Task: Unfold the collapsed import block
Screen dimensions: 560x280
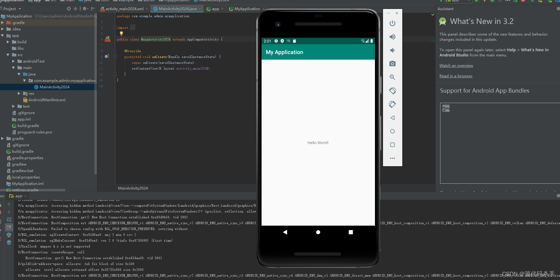Action: [x=115, y=28]
